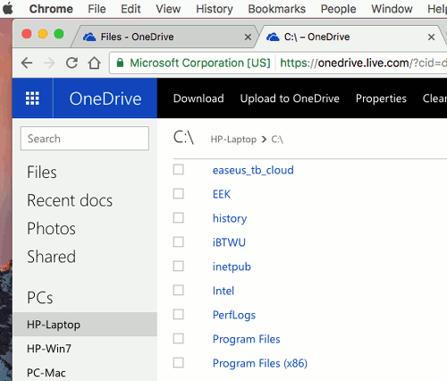Open the Chrome menu in menu bar
The image size is (447, 381).
(x=51, y=9)
